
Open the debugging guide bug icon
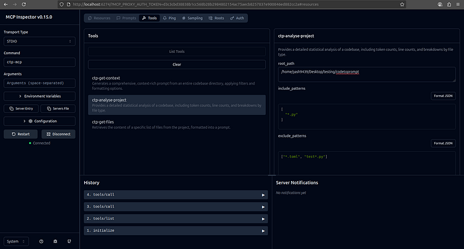(x=55, y=241)
